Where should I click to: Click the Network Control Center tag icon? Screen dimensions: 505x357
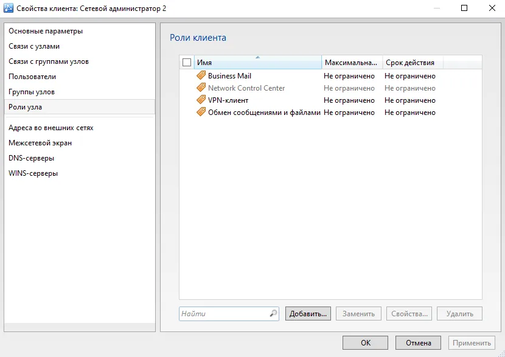point(201,88)
